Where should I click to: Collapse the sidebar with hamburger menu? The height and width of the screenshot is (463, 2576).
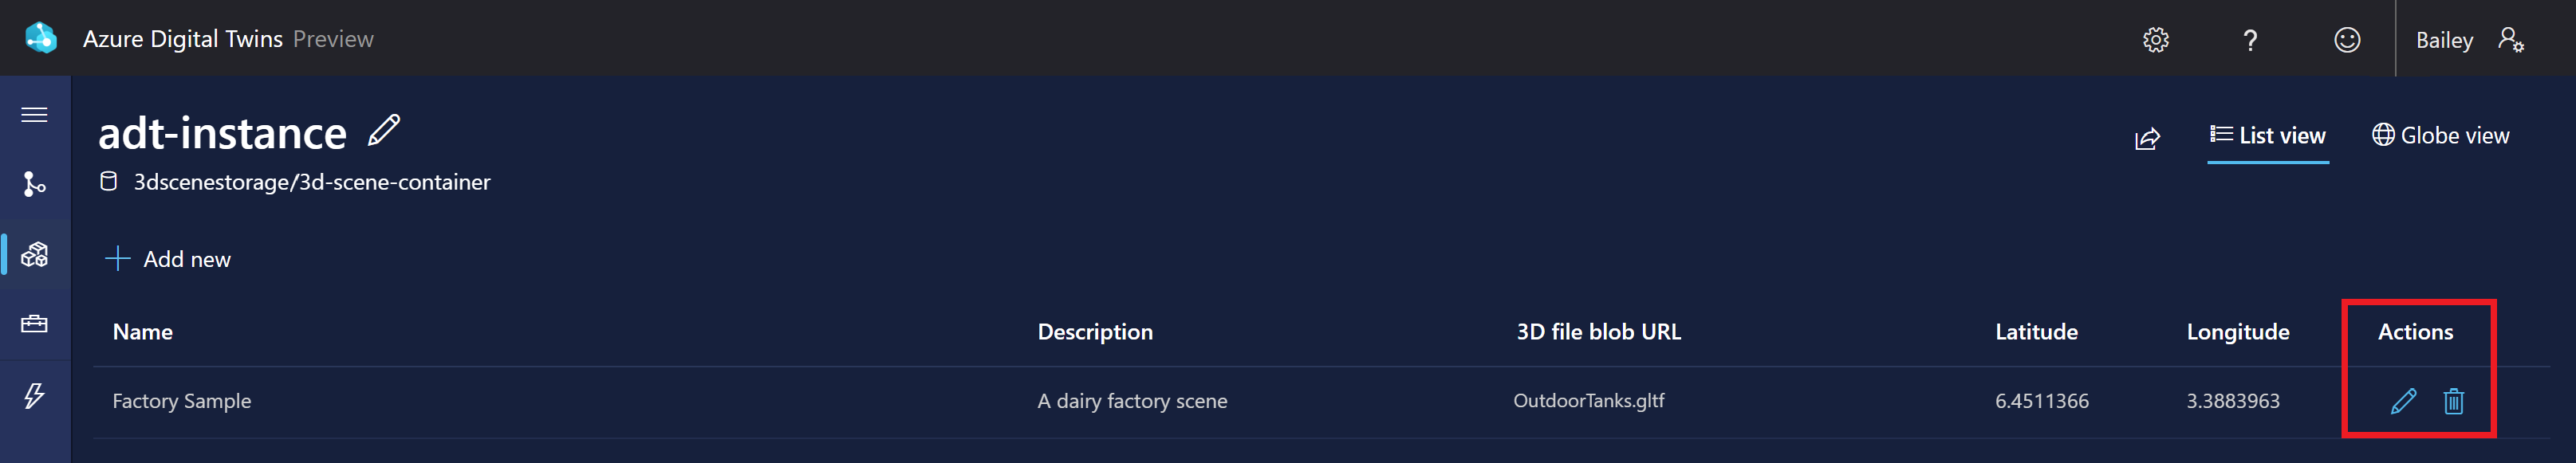(x=34, y=115)
